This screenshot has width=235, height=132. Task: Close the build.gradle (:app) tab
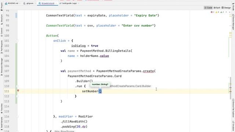tap(79, 3)
